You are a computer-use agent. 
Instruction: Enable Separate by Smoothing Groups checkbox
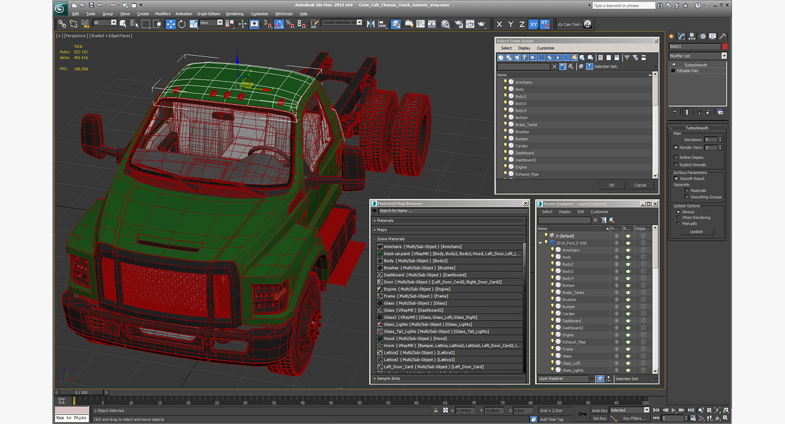click(x=687, y=197)
